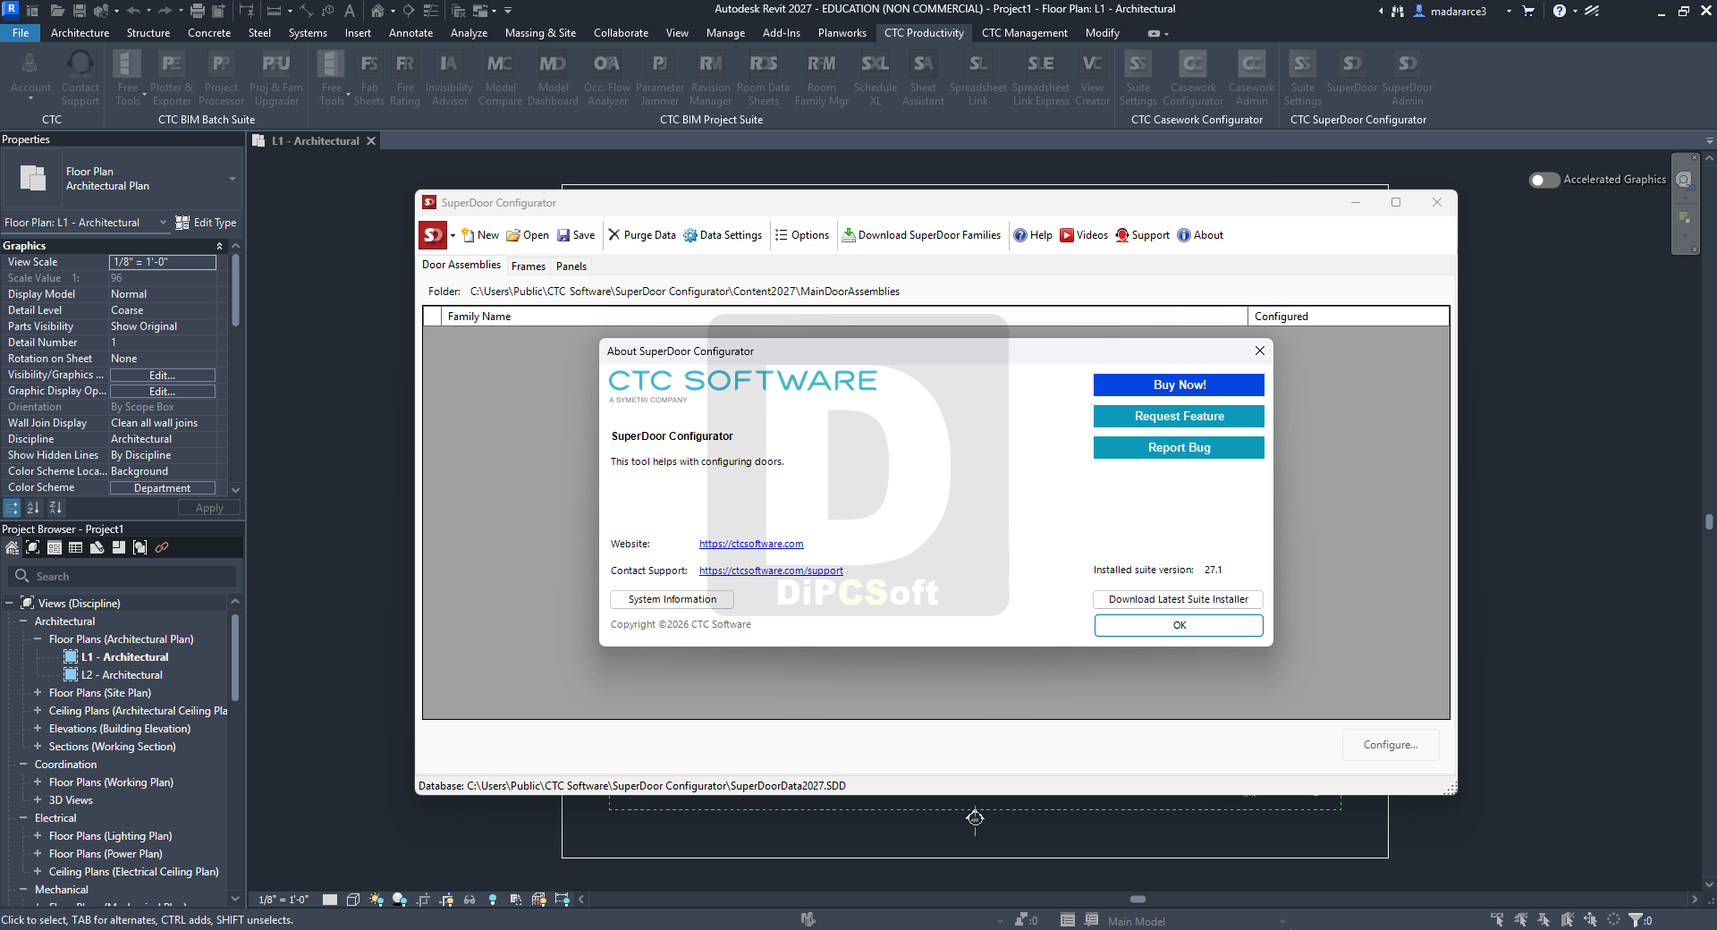Click the Properties panel vertical scrollbar

click(x=235, y=292)
